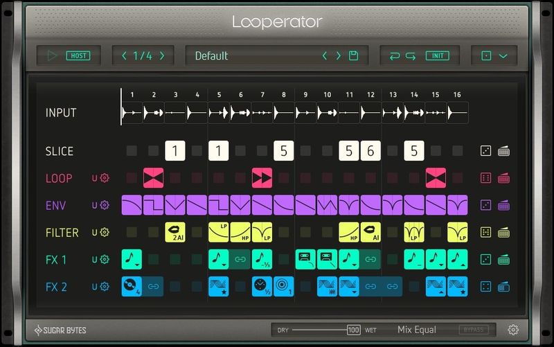554x347 pixels.
Task: Randomize the ENV row with dice icon
Action: tap(486, 205)
